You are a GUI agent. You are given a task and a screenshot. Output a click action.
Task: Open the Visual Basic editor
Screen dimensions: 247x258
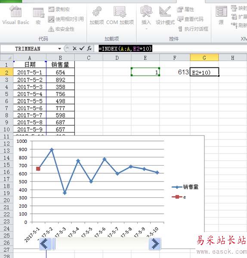point(15,15)
